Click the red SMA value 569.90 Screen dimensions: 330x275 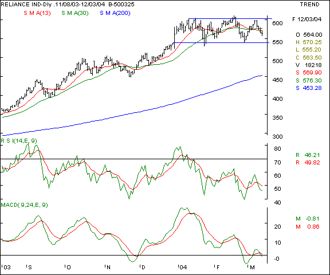tap(312, 73)
